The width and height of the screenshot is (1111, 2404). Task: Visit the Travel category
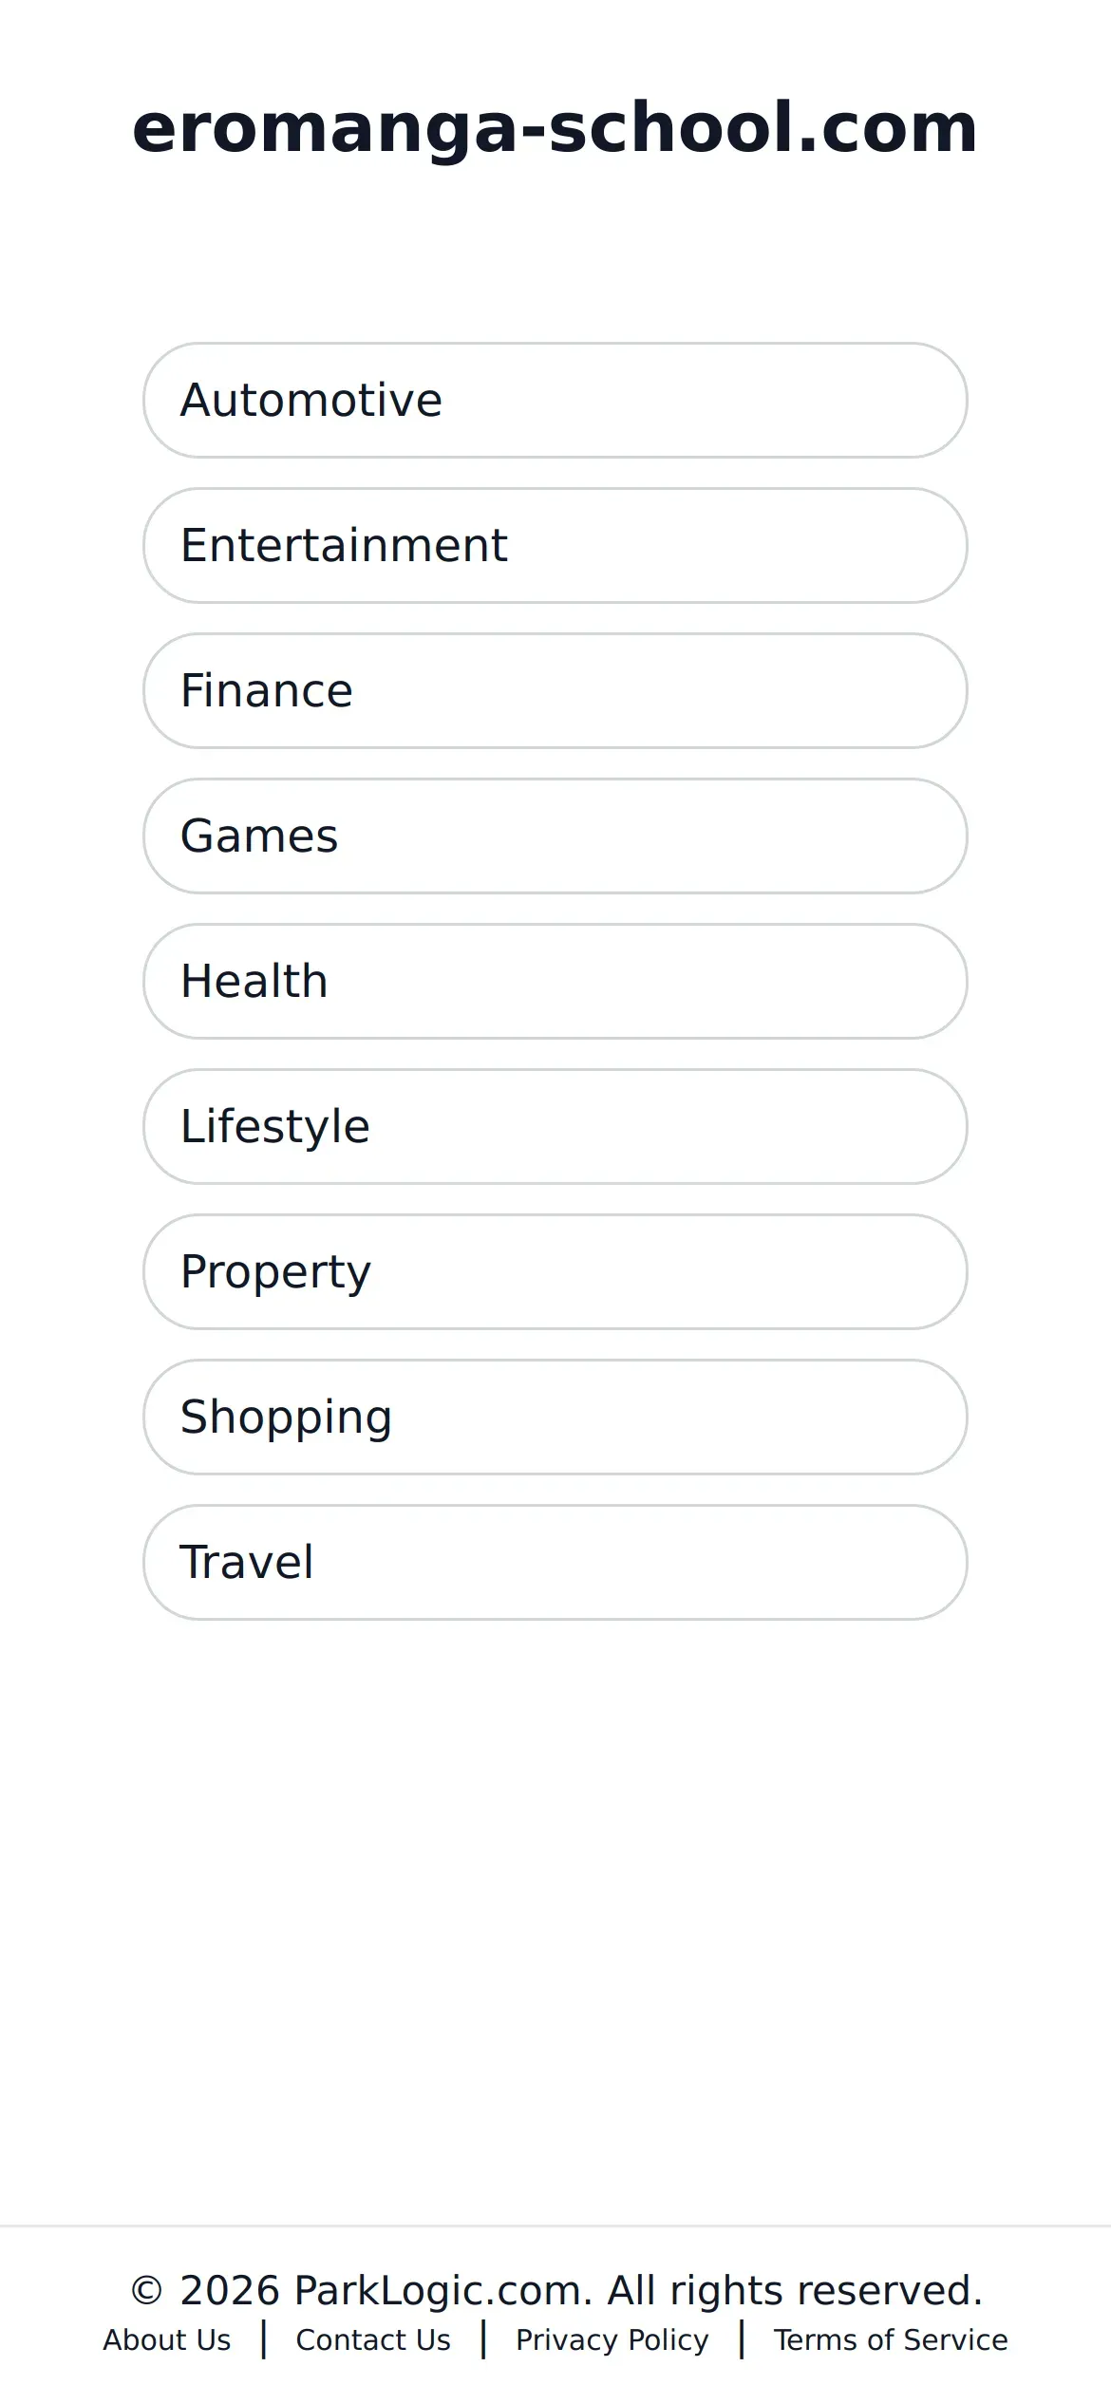point(555,1562)
